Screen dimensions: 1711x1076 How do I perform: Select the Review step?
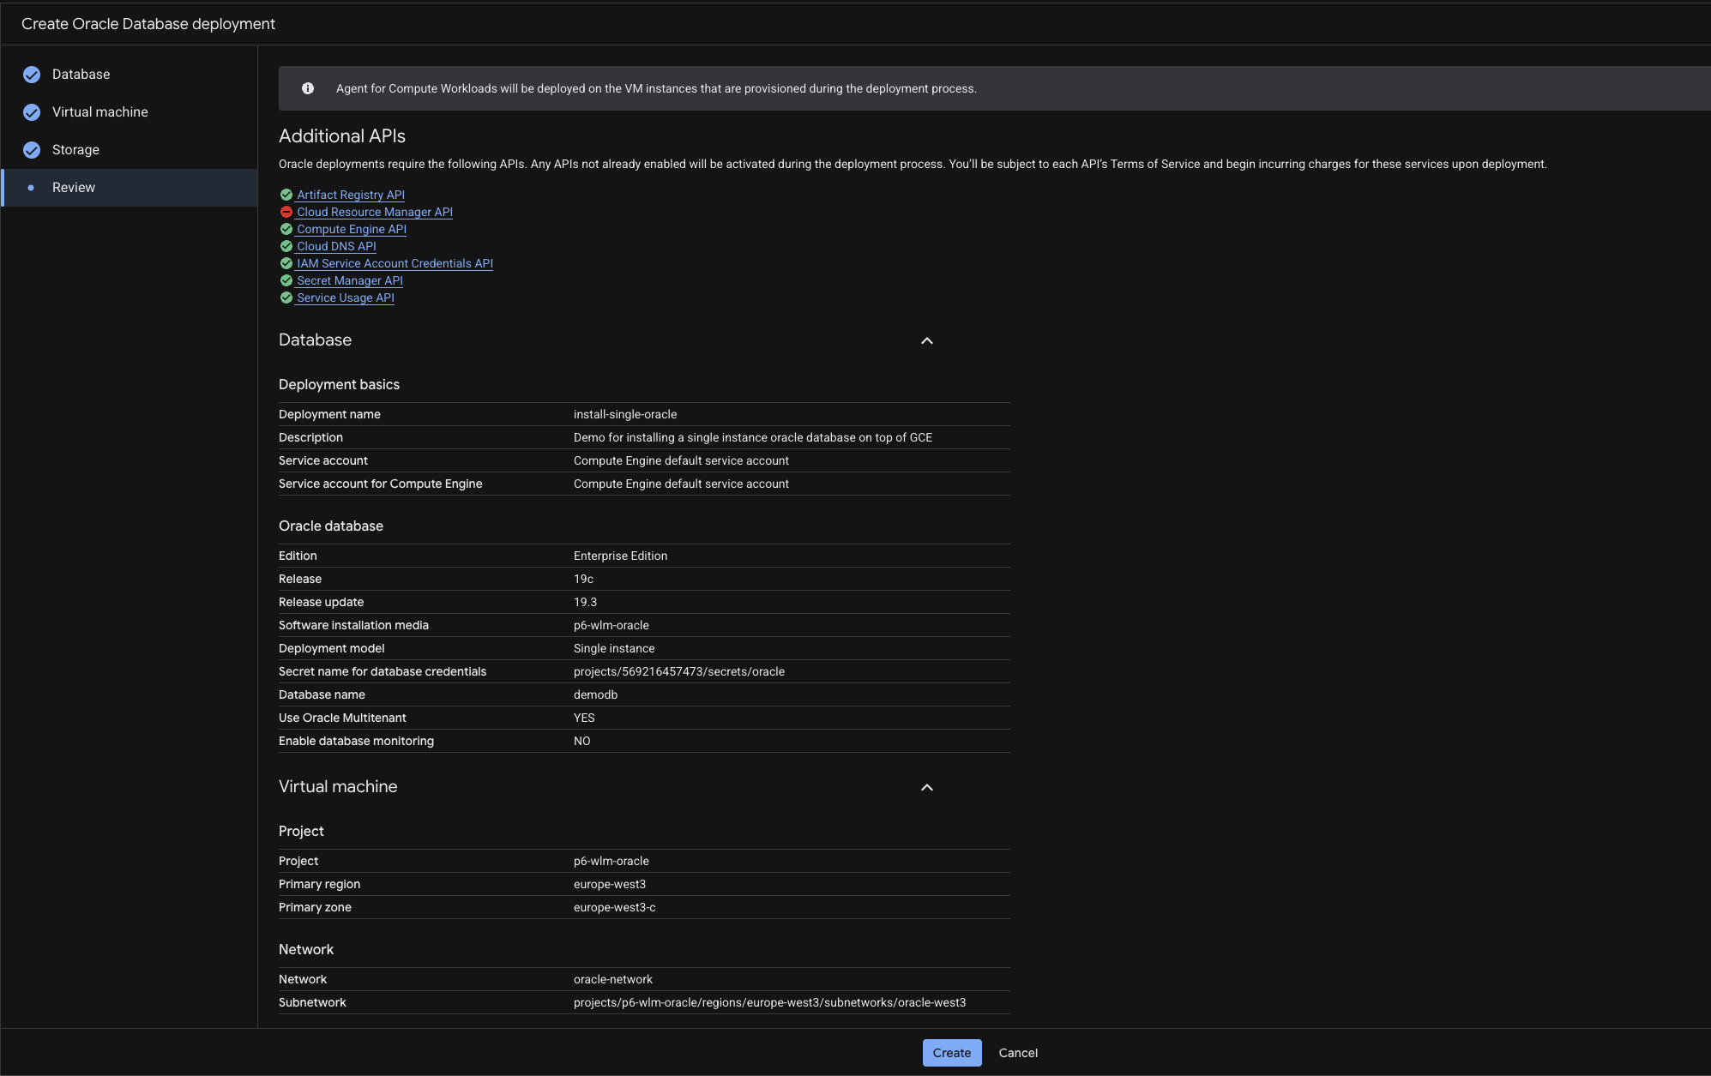click(x=130, y=188)
